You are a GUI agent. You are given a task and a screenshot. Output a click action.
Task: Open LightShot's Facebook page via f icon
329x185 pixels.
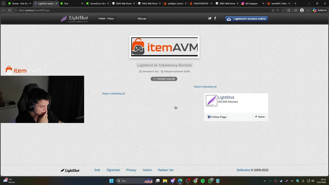click(215, 18)
